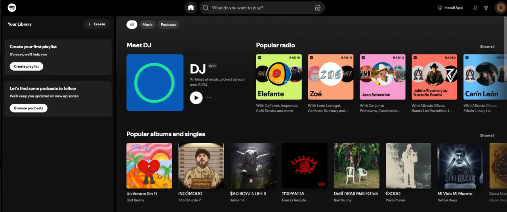Open Un Verano Sin Ti album cover
Screen dimensions: 507x212
tap(149, 166)
